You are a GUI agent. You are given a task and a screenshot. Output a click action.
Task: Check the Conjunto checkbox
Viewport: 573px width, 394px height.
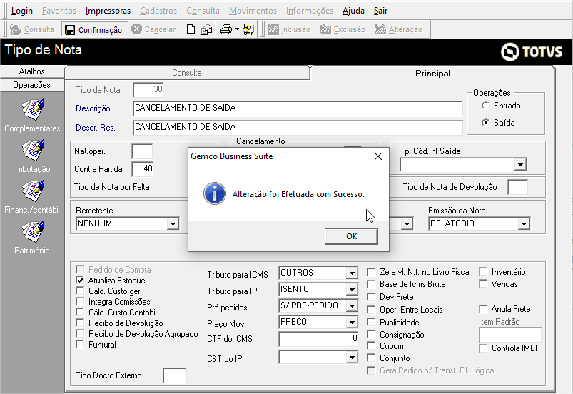pos(371,358)
